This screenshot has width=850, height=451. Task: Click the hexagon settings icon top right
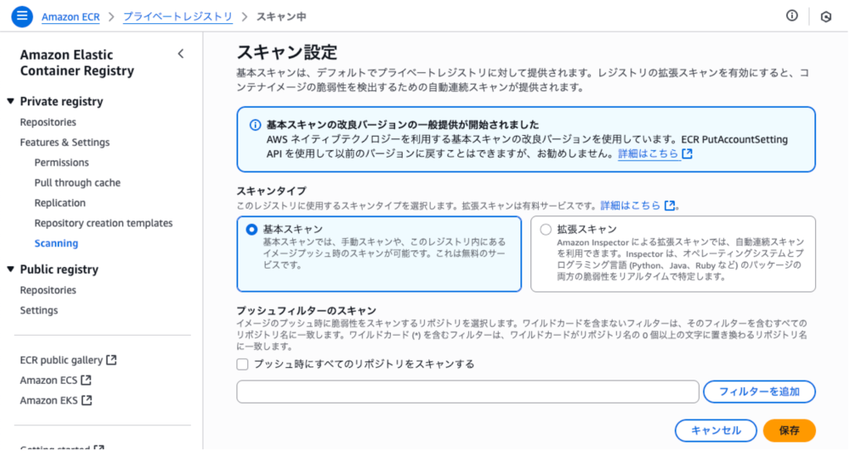[x=826, y=16]
